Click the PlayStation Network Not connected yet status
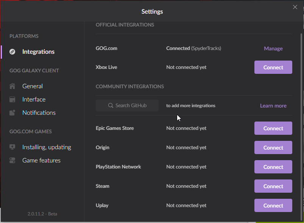This screenshot has height=223, width=304. pos(186,167)
